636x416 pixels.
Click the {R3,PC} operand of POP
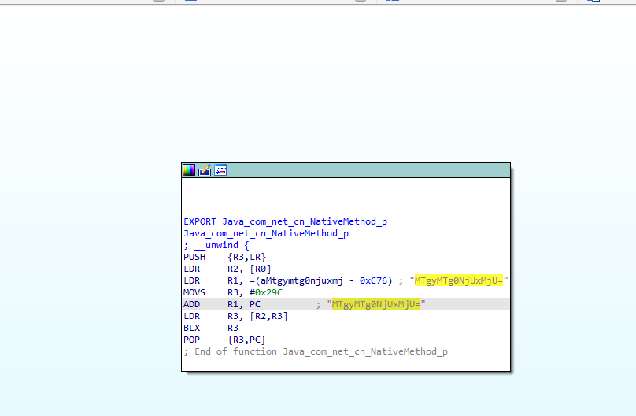(x=246, y=340)
